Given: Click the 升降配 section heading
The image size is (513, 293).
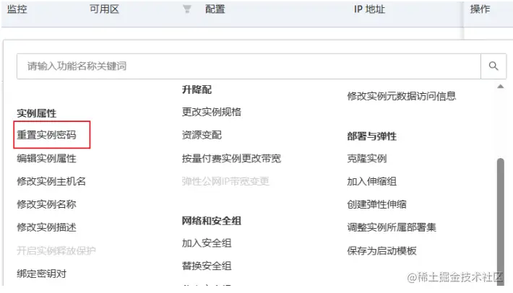Looking at the screenshot, I should tap(197, 89).
